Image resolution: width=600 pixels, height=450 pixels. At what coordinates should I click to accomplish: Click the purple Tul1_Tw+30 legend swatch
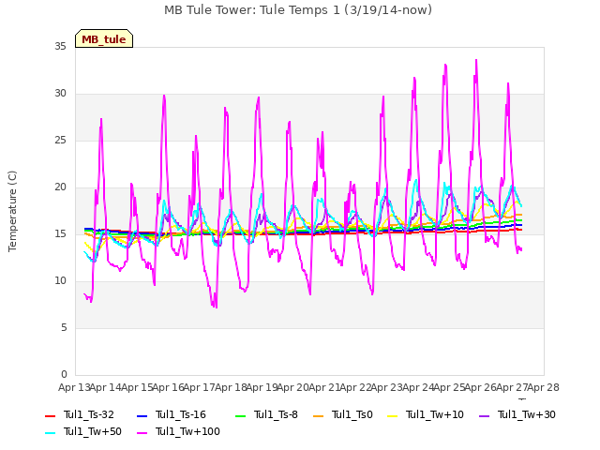[x=485, y=416]
